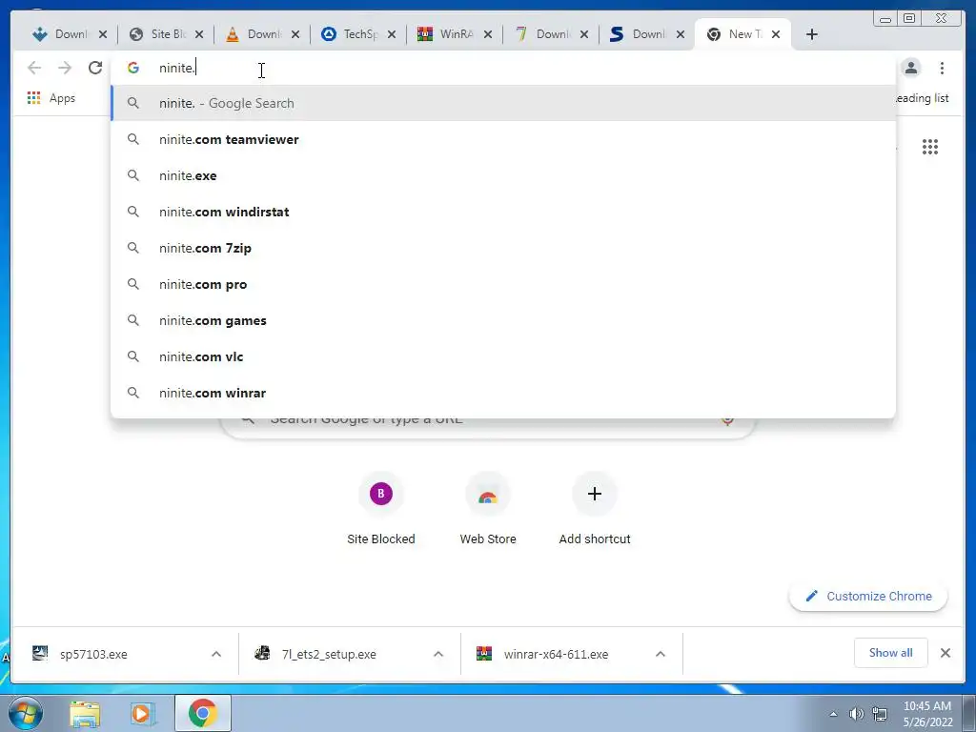Open downloaded file 7l_ets2_setup.exe

pyautogui.click(x=329, y=654)
